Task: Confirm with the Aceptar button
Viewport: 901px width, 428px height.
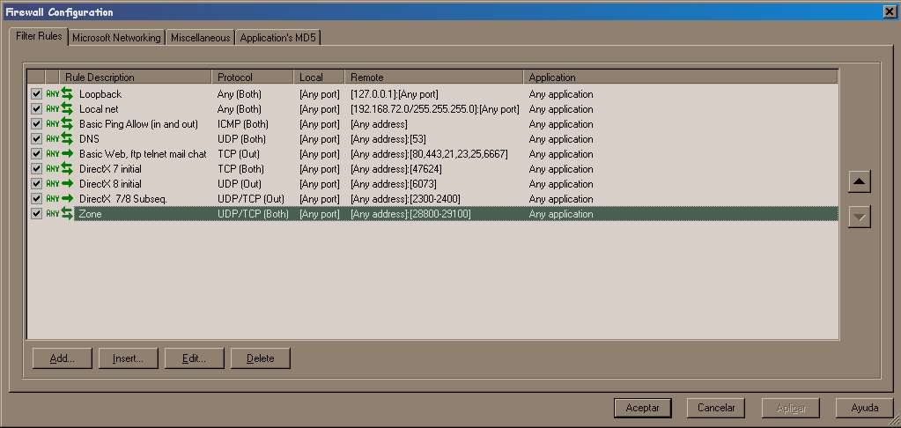Action: pos(642,408)
